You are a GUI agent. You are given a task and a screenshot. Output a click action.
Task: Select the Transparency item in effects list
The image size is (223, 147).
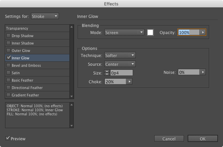(x=37, y=28)
